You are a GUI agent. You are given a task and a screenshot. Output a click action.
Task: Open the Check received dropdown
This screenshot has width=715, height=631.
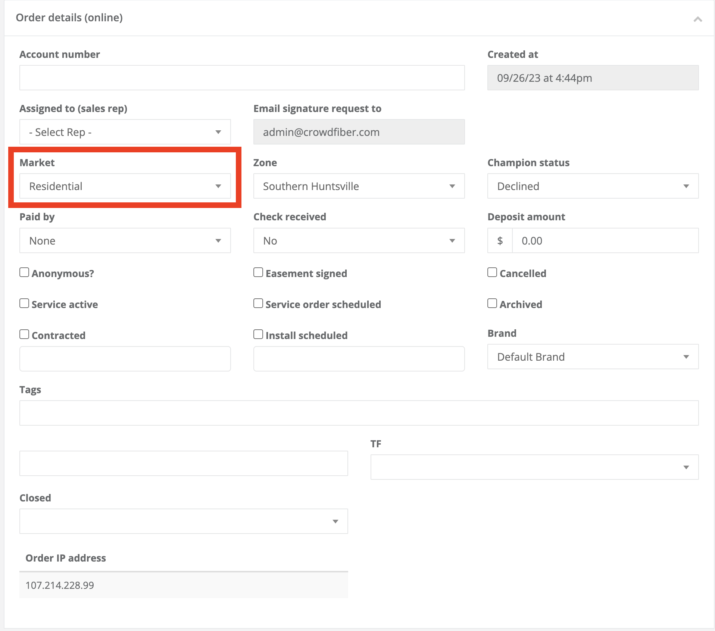359,240
